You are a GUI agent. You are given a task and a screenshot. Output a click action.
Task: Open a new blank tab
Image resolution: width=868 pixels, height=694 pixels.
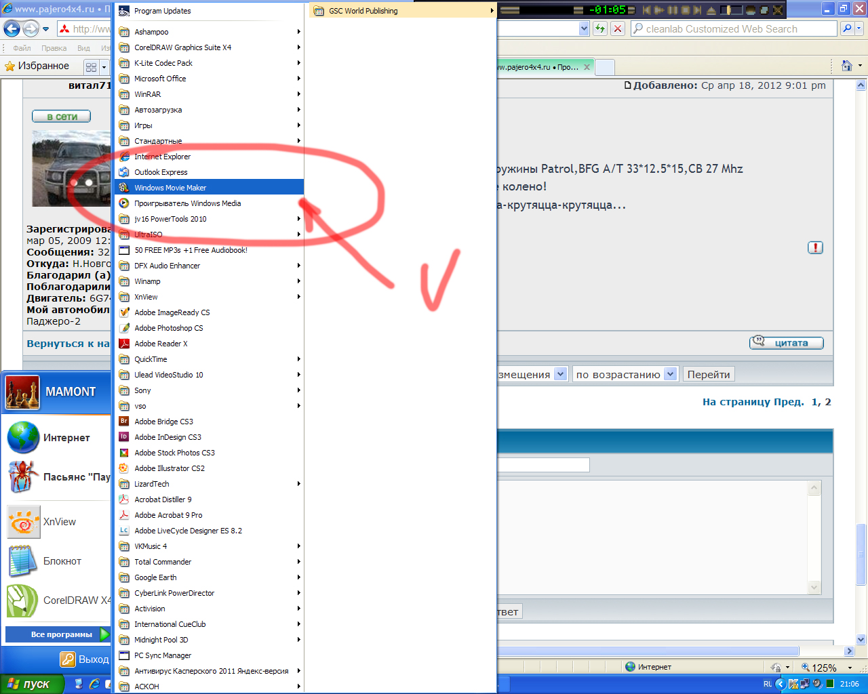tap(605, 67)
